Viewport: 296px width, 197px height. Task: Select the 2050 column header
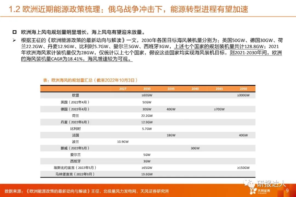[243, 89]
